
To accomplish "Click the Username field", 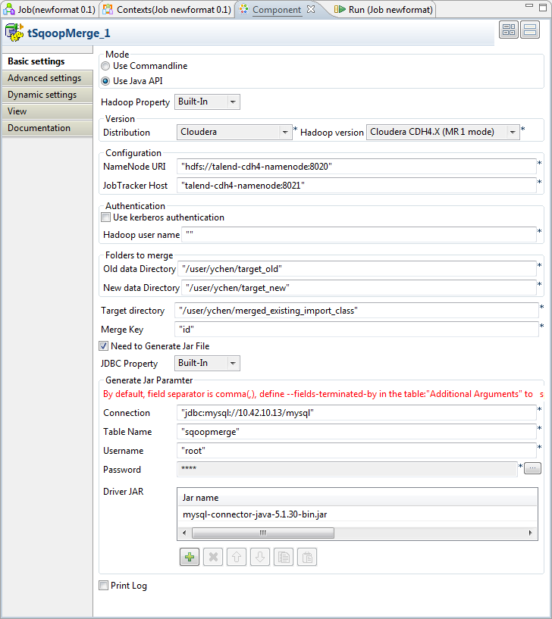I will 356,451.
